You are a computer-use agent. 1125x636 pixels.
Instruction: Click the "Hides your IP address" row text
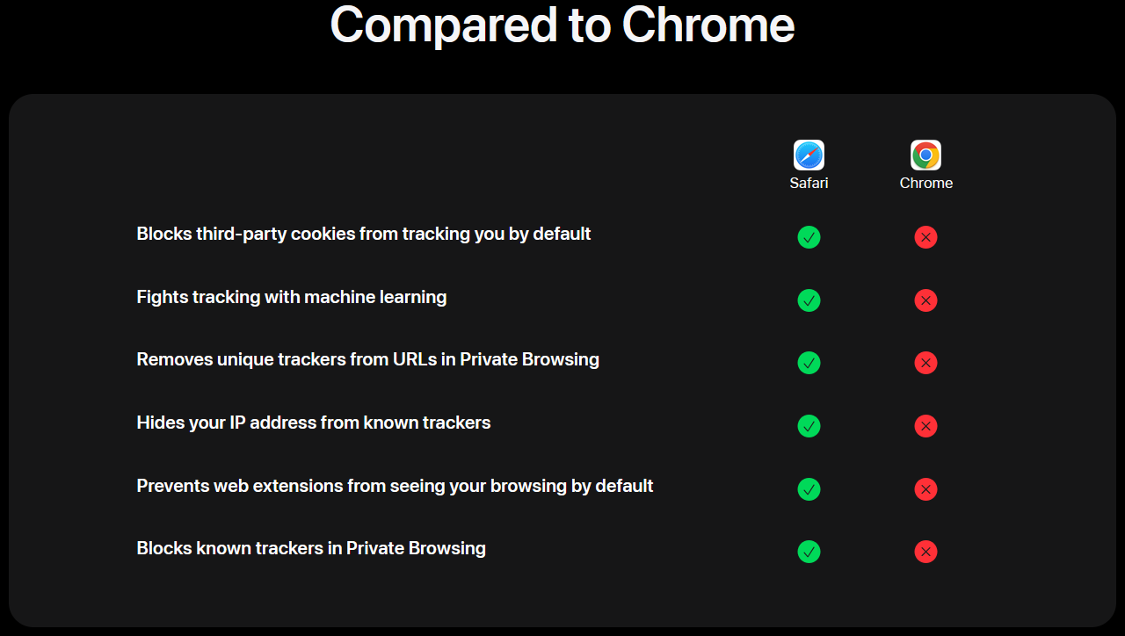pyautogui.click(x=314, y=423)
